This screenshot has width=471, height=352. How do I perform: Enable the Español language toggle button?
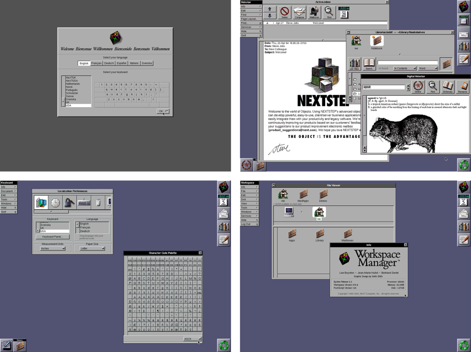pos(121,63)
